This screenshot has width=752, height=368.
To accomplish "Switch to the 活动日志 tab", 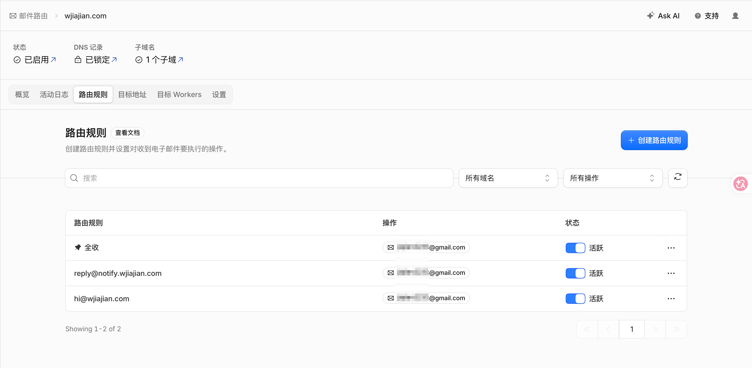I will (x=54, y=94).
